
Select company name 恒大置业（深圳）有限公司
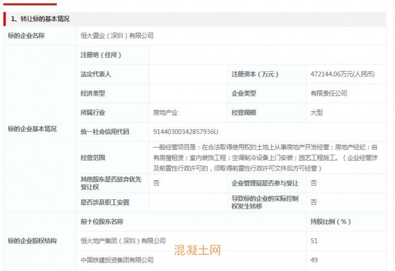tap(117, 36)
